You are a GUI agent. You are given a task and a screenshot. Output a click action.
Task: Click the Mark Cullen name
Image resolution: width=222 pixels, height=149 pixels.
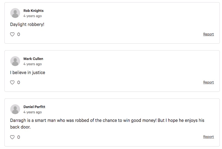[x=33, y=59]
